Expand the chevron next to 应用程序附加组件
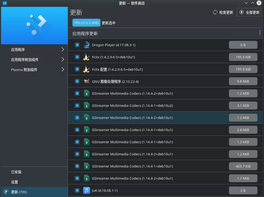The width and height of the screenshot is (264, 197). pos(63,59)
